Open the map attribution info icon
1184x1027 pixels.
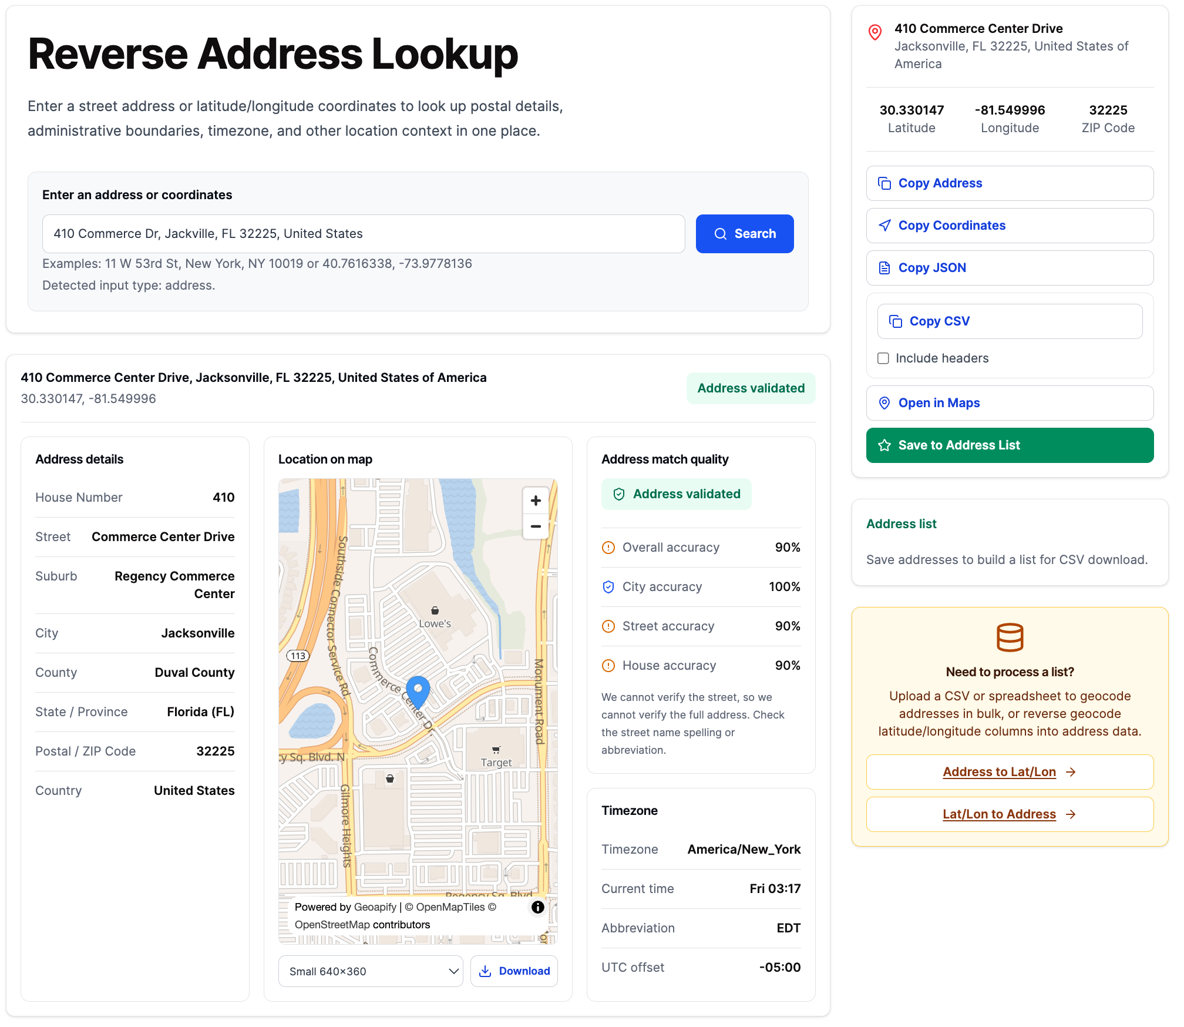point(537,907)
